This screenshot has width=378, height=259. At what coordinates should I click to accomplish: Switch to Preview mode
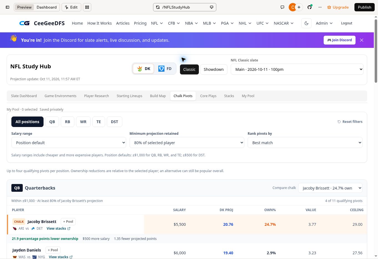point(24,7)
